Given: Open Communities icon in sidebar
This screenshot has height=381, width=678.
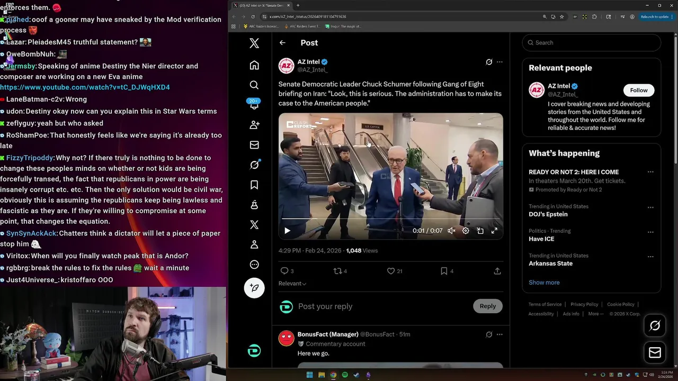Looking at the screenshot, I should tap(254, 205).
